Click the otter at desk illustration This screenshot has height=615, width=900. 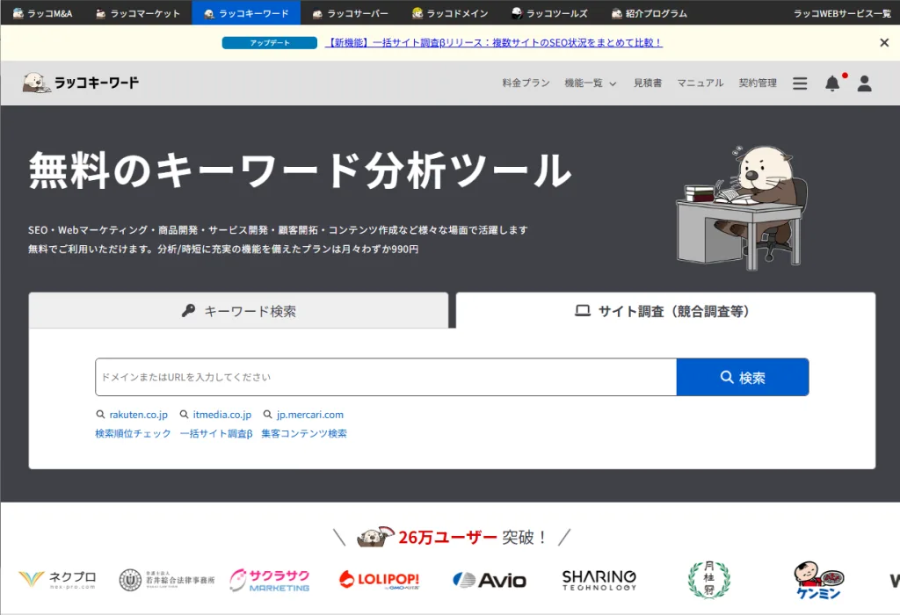coord(742,207)
